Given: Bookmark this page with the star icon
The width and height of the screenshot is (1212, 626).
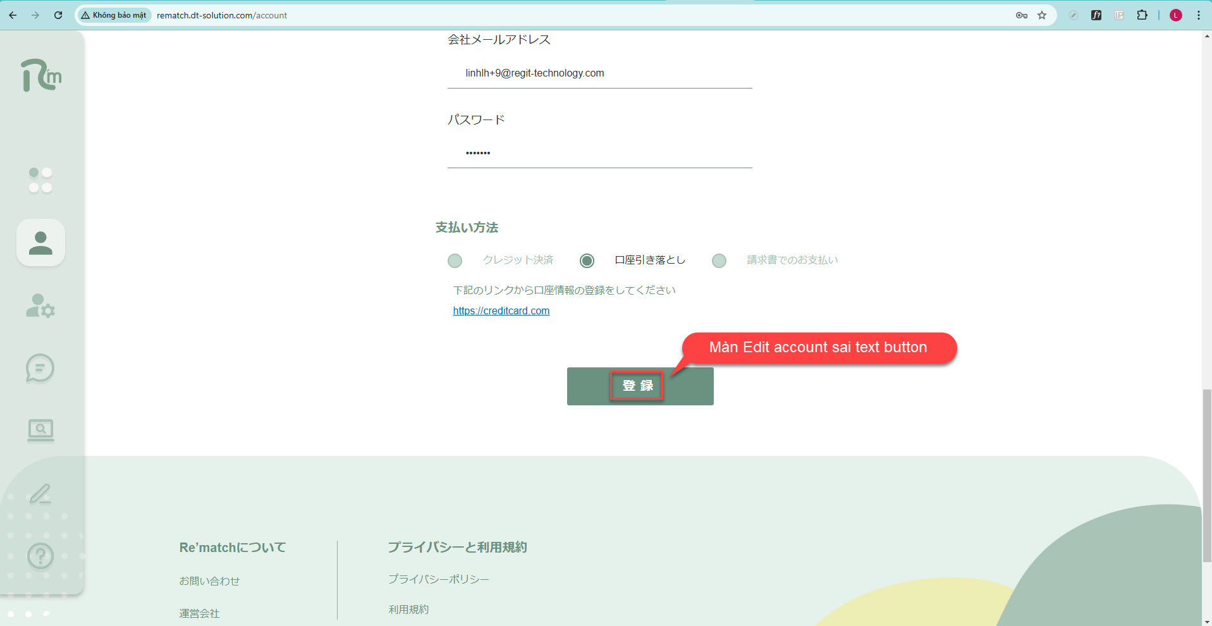Looking at the screenshot, I should pos(1042,15).
